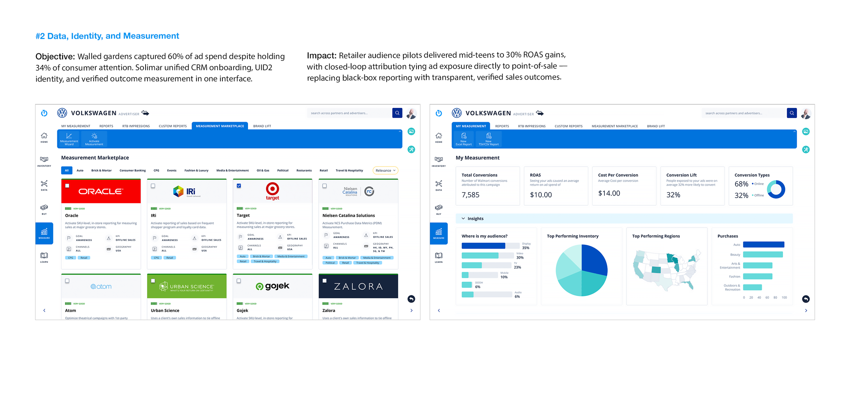854x406 pixels.
Task: Open the Measurement Wizard tool
Action: coord(69,139)
